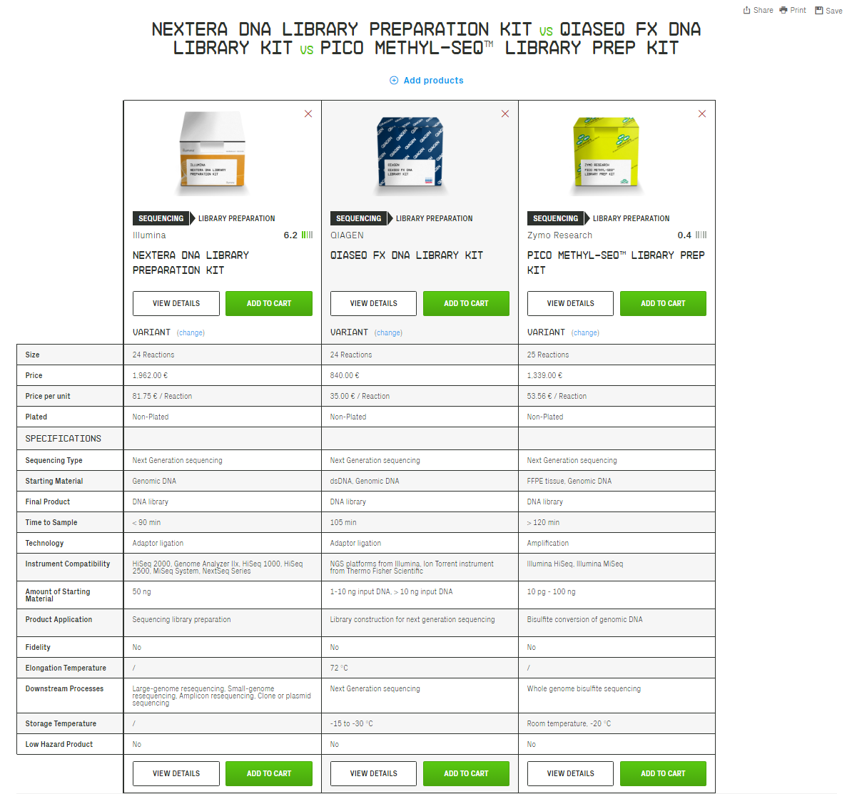The image size is (852, 794).
Task: Open Nextera DNA Library kit box image
Action: point(213,153)
